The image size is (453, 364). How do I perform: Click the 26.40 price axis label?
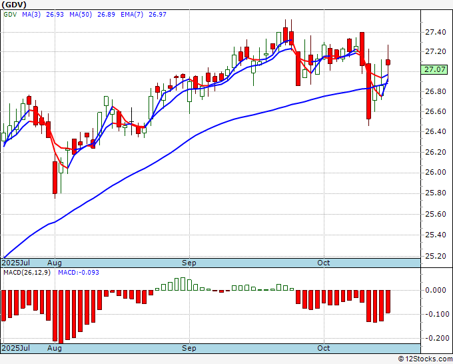[x=436, y=131]
